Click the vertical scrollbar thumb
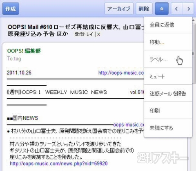Viewport: 196px width, 171px height. click(194, 54)
